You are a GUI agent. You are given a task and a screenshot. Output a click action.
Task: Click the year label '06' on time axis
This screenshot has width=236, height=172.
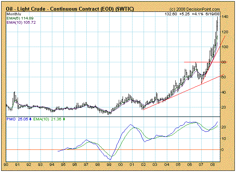click(x=190, y=164)
